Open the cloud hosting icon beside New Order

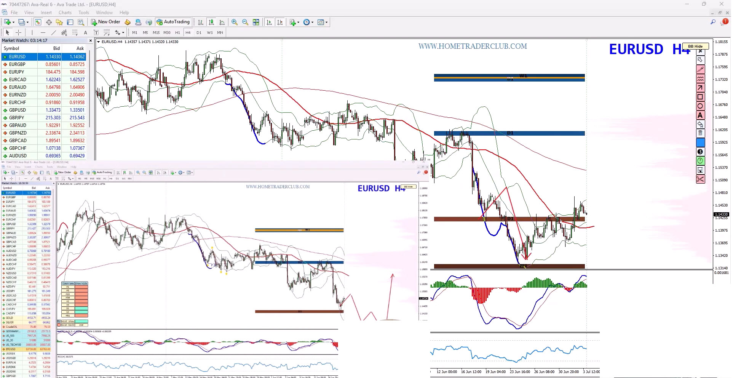point(138,22)
